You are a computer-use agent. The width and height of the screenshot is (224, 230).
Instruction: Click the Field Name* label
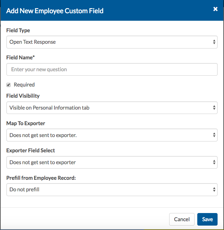tap(21, 58)
